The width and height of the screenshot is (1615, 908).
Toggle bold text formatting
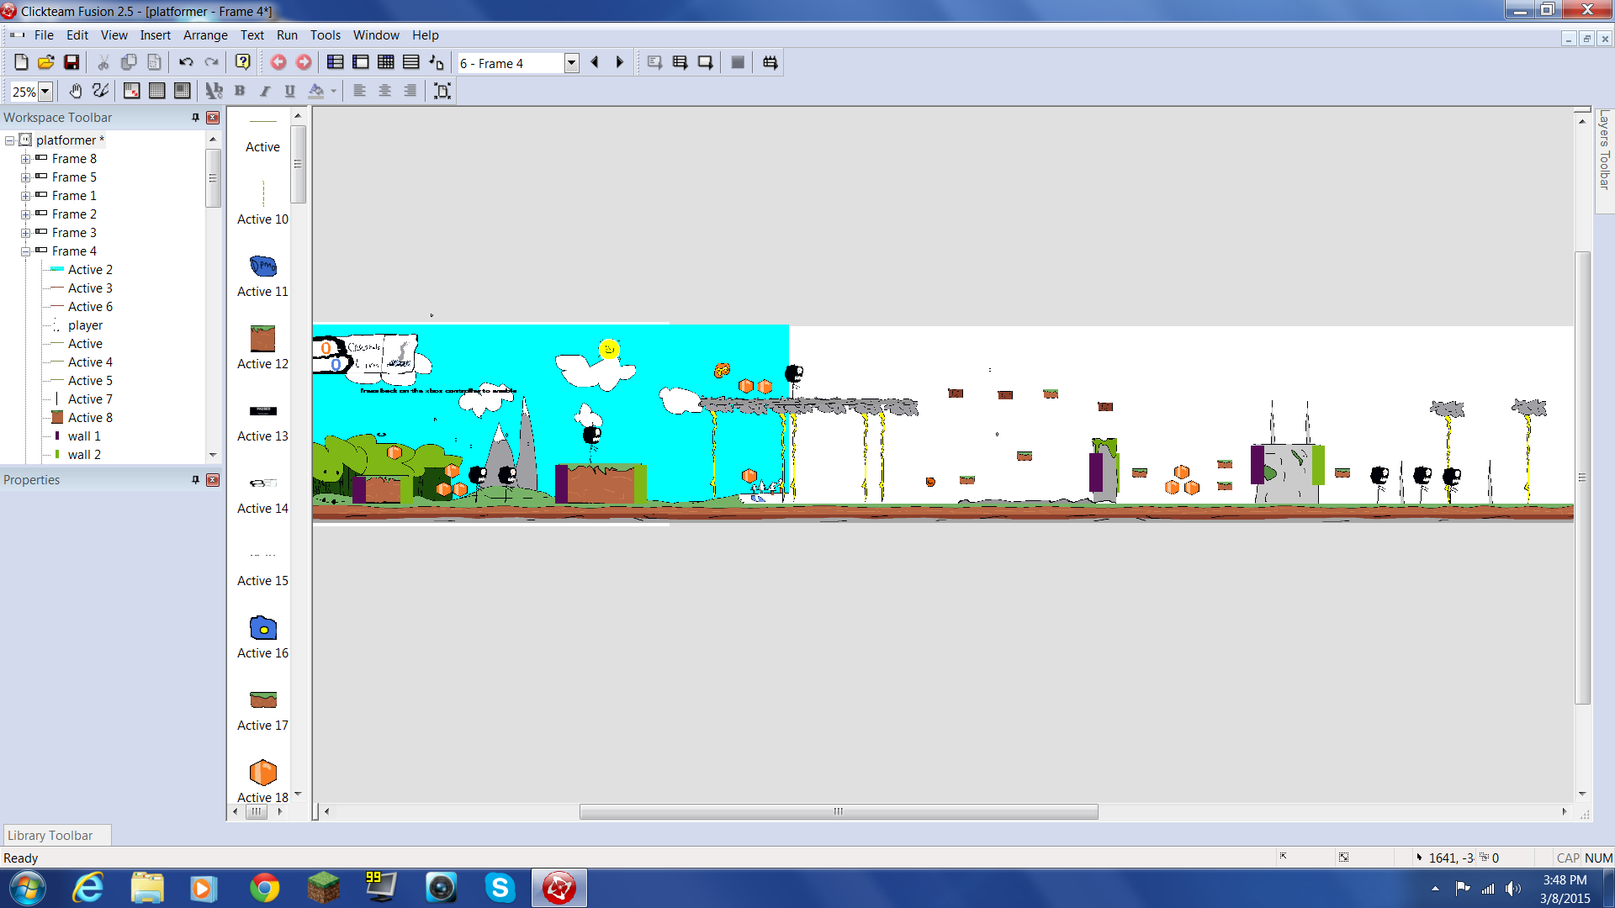240,91
